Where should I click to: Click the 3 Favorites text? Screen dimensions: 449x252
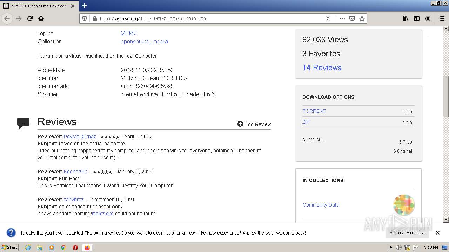(321, 54)
